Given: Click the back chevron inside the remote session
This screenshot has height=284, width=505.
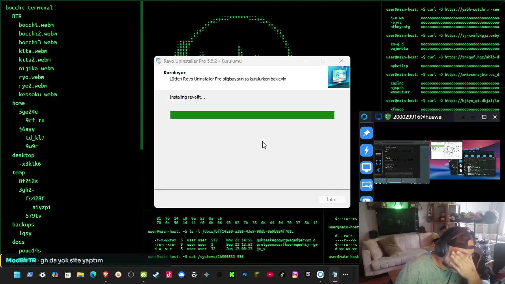Looking at the screenshot, I should (x=378, y=170).
